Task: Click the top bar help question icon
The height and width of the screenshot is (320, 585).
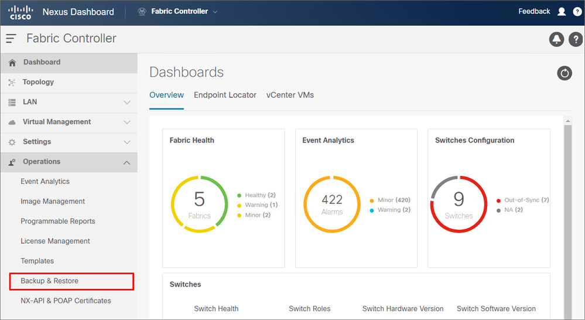Action: (577, 12)
